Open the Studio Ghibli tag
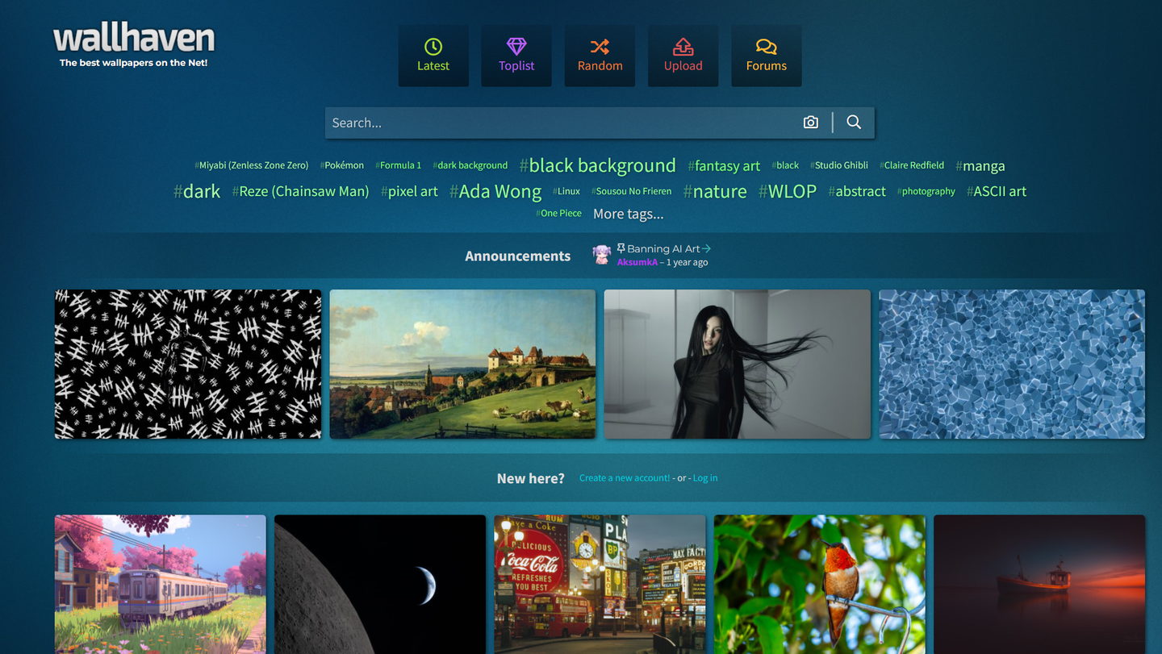The image size is (1162, 654). [x=839, y=165]
